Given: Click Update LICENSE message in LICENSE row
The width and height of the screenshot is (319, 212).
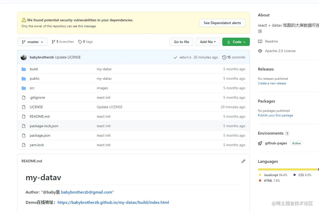Looking at the screenshot, I should [x=110, y=107].
